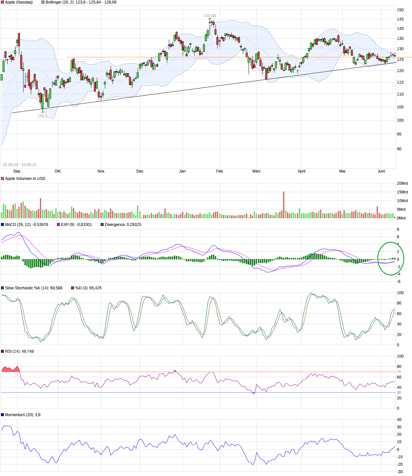The image size is (412, 476).
Task: Select the Apple (Nasdaq) legend color marker
Action: coord(2,2)
